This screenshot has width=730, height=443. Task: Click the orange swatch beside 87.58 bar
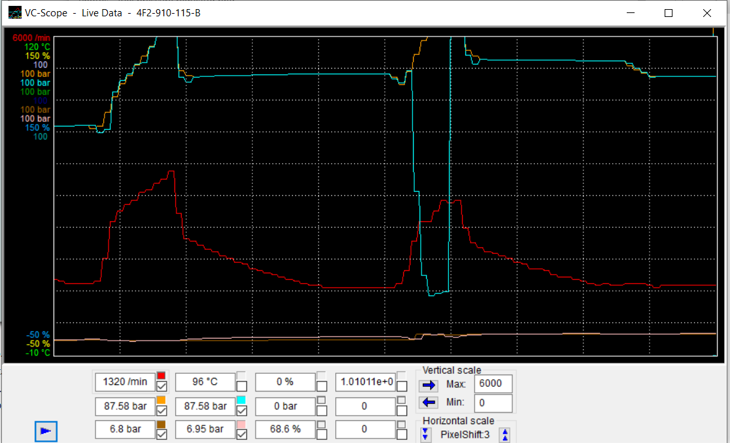tap(161, 399)
